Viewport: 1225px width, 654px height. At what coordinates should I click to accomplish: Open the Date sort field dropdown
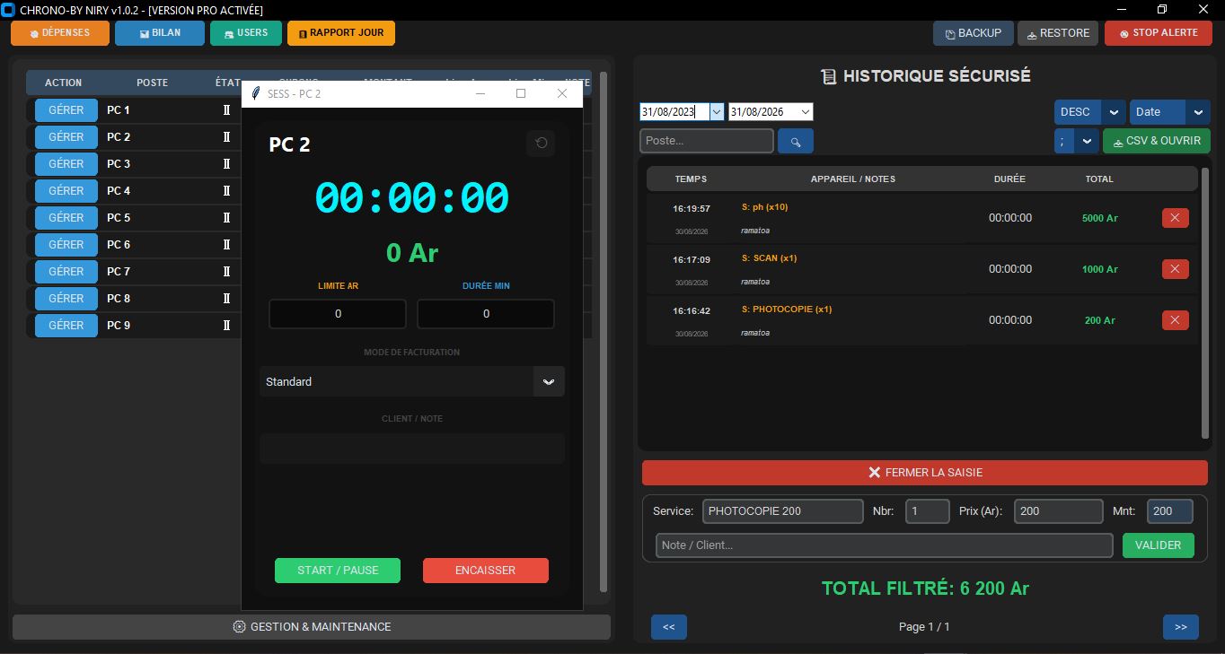tap(1198, 112)
